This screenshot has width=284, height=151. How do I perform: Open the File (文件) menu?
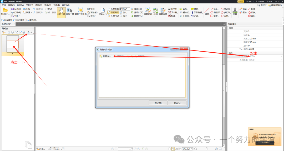tap(4, 5)
